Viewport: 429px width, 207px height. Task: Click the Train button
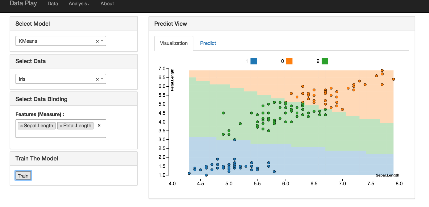tap(23, 176)
